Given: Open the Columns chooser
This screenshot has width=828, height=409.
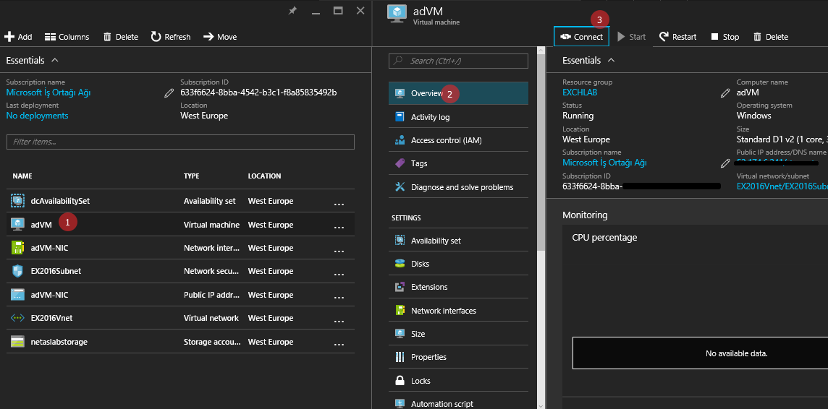Looking at the screenshot, I should tap(67, 37).
